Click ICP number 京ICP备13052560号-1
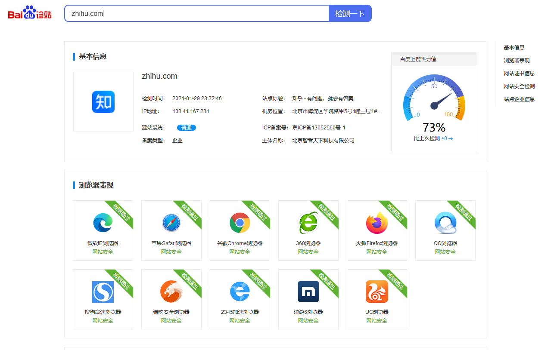The height and width of the screenshot is (350, 554). tap(319, 128)
